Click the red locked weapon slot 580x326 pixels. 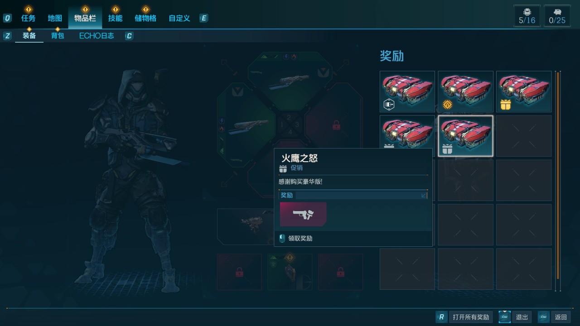point(334,125)
